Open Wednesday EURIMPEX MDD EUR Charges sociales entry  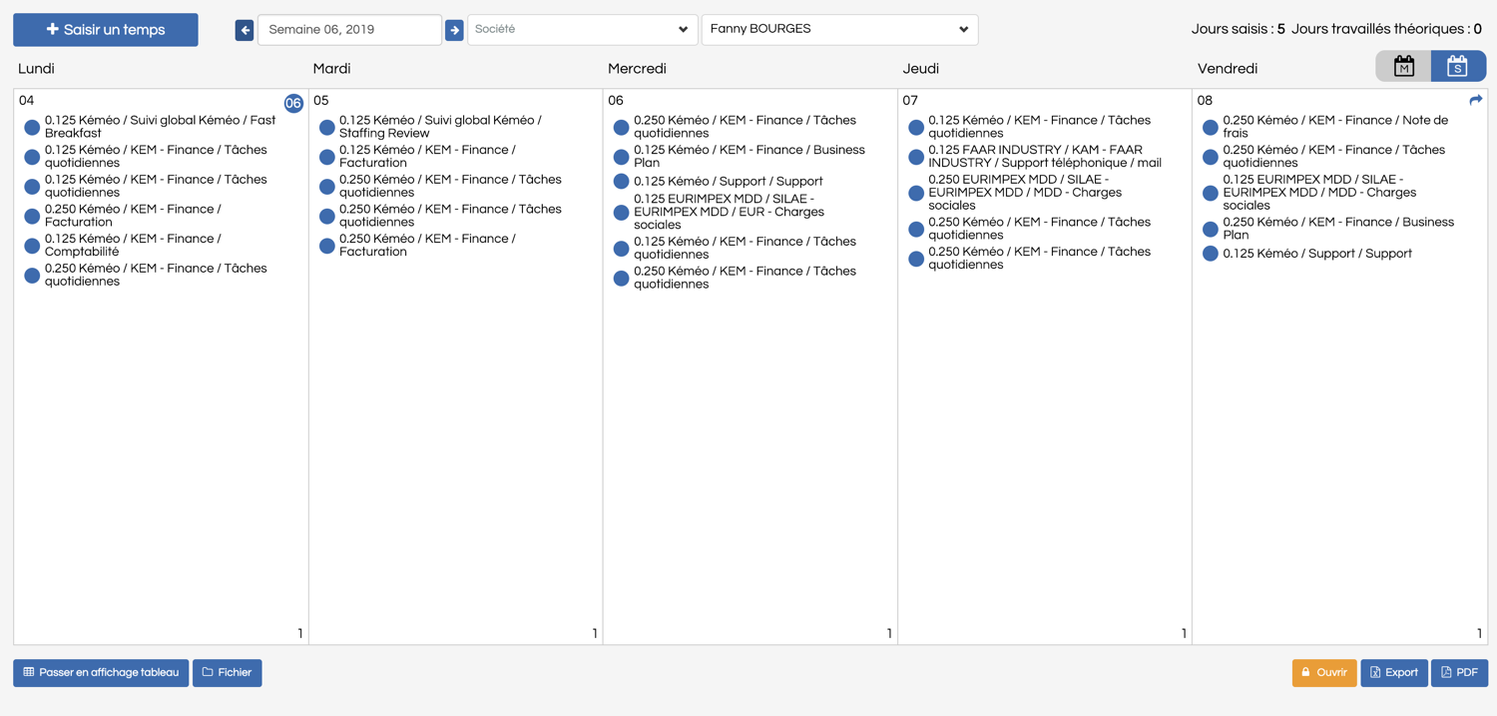(x=729, y=212)
